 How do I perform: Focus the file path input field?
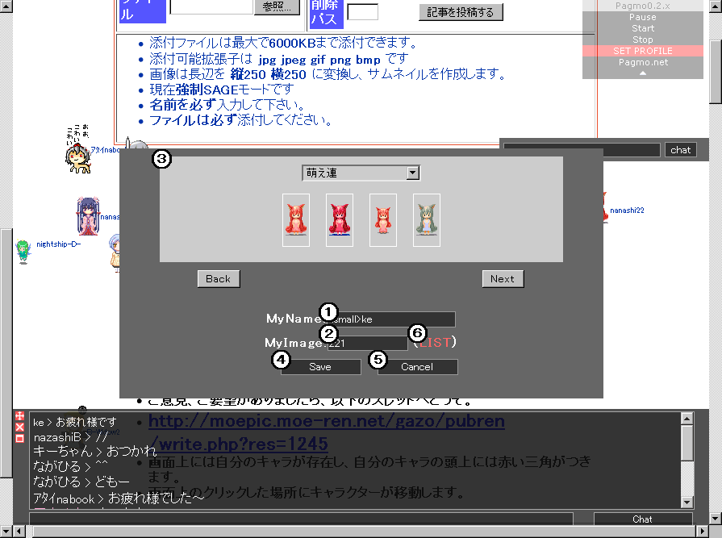click(211, 7)
